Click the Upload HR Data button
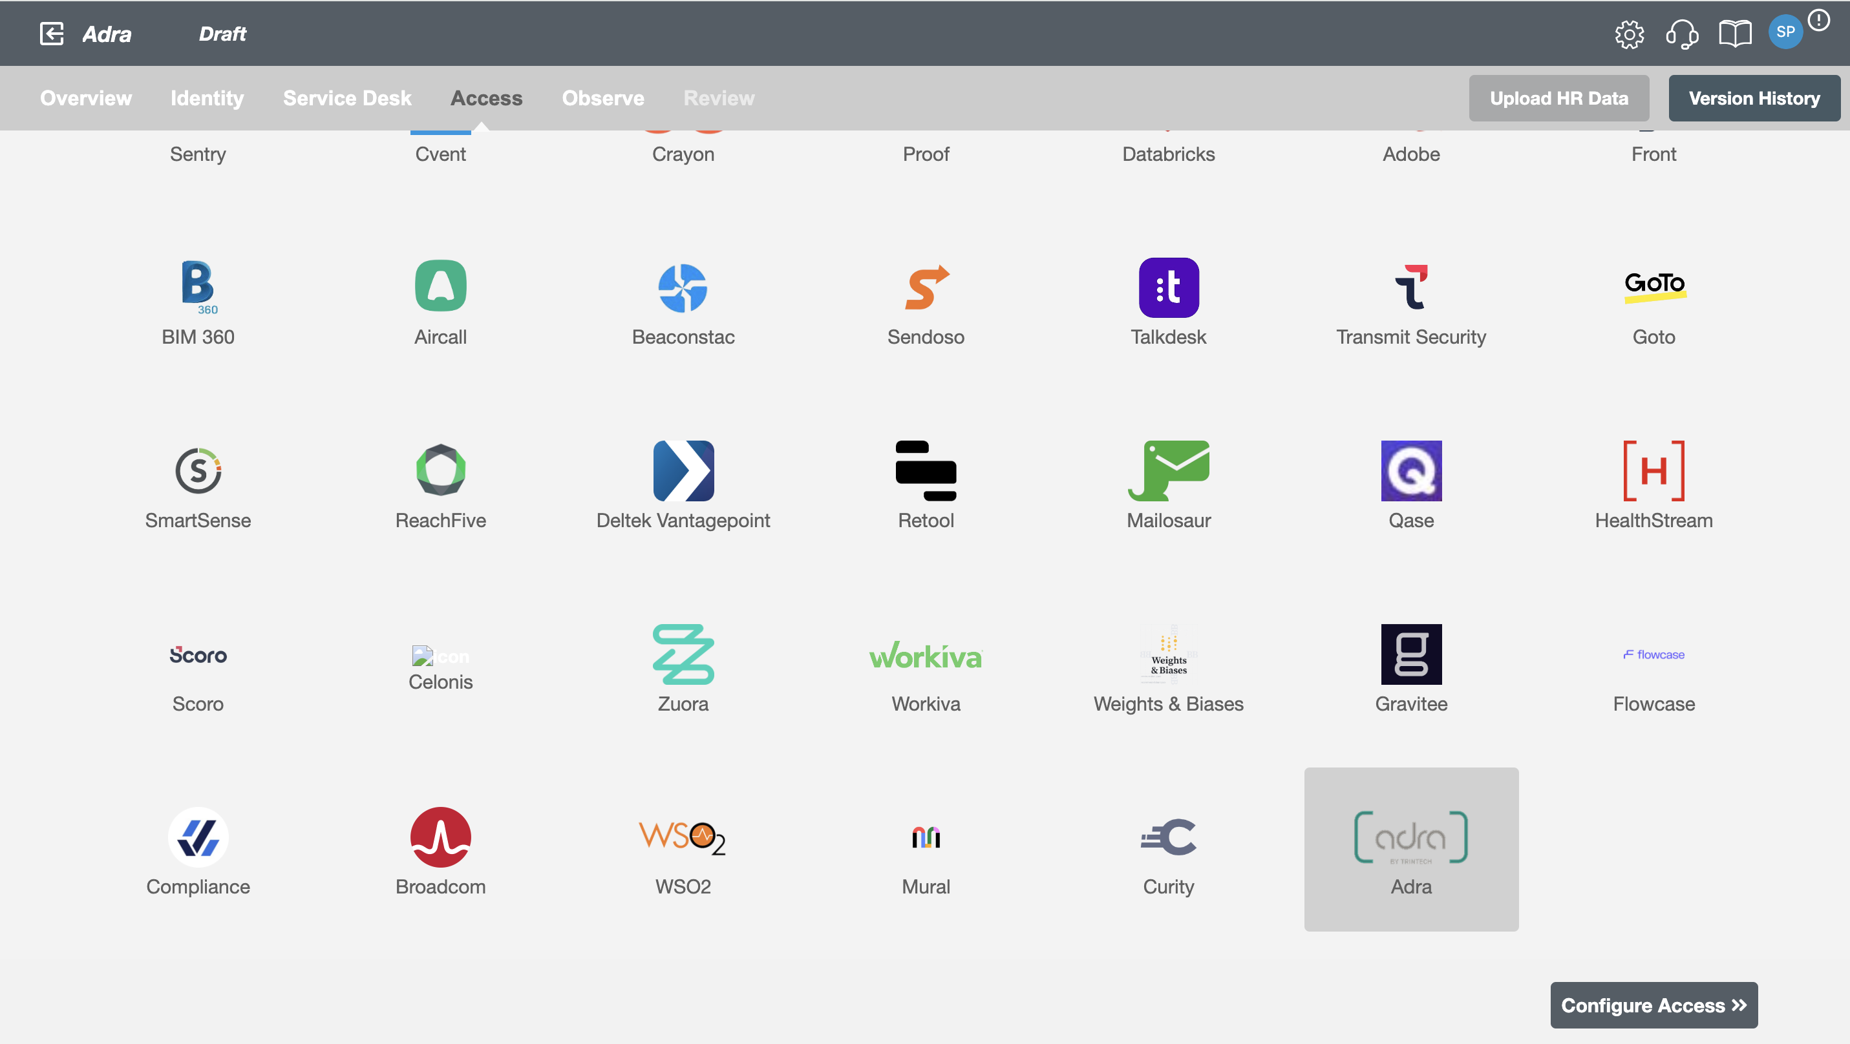This screenshot has width=1850, height=1044. [1558, 98]
